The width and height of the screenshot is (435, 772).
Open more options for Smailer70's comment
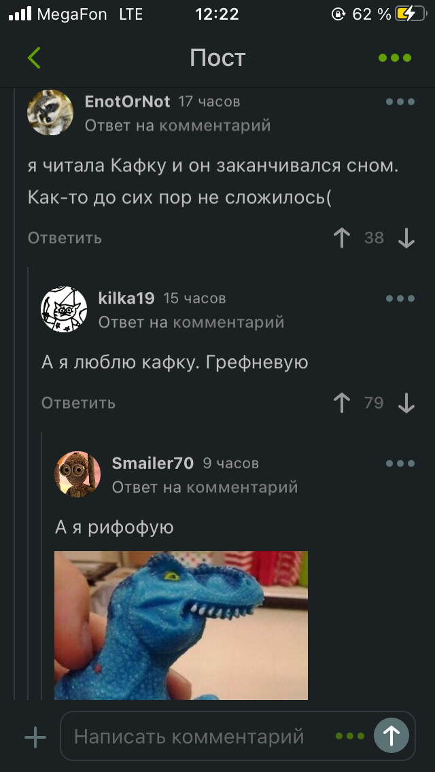click(400, 463)
